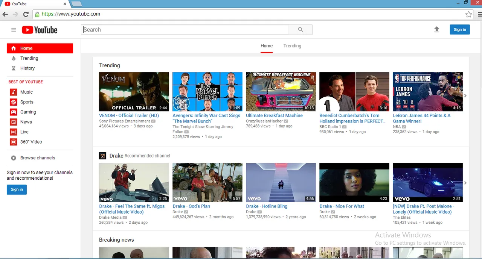The image size is (482, 259).
Task: Open Avengers Infinity War Cast Sings title
Action: pos(206,118)
